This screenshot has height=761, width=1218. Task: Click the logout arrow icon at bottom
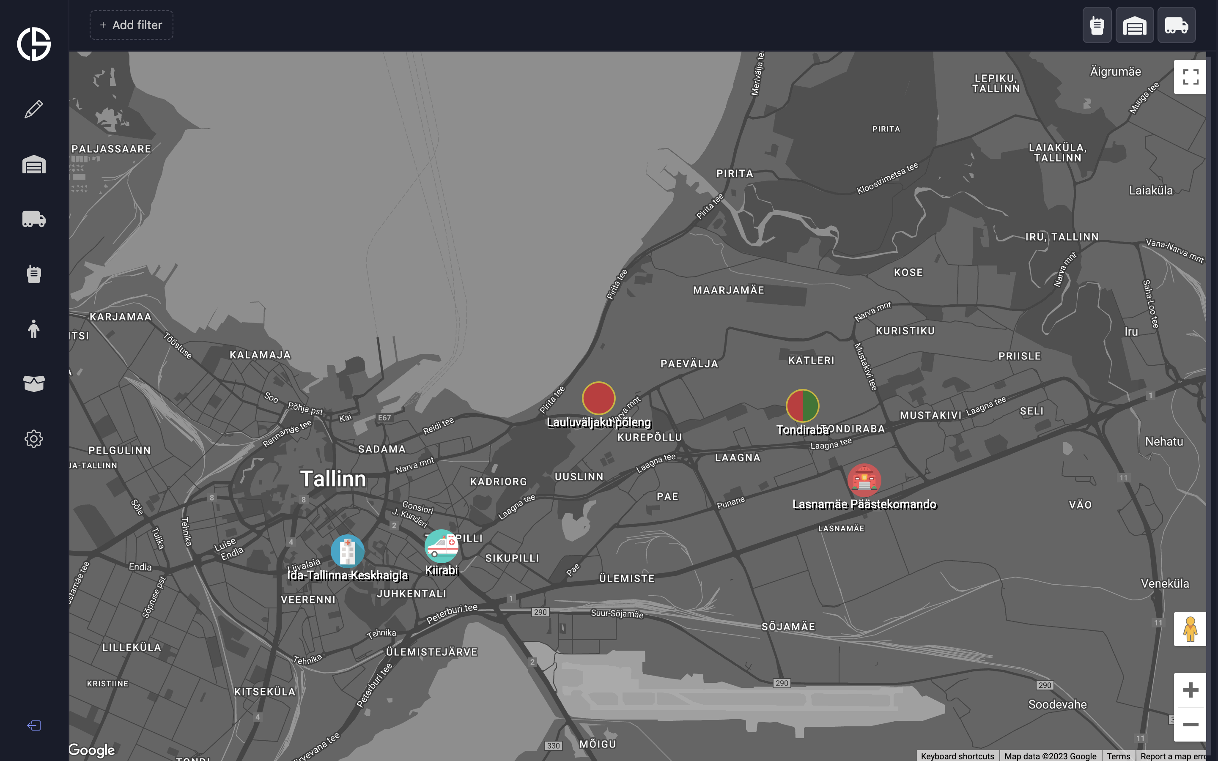pyautogui.click(x=34, y=725)
